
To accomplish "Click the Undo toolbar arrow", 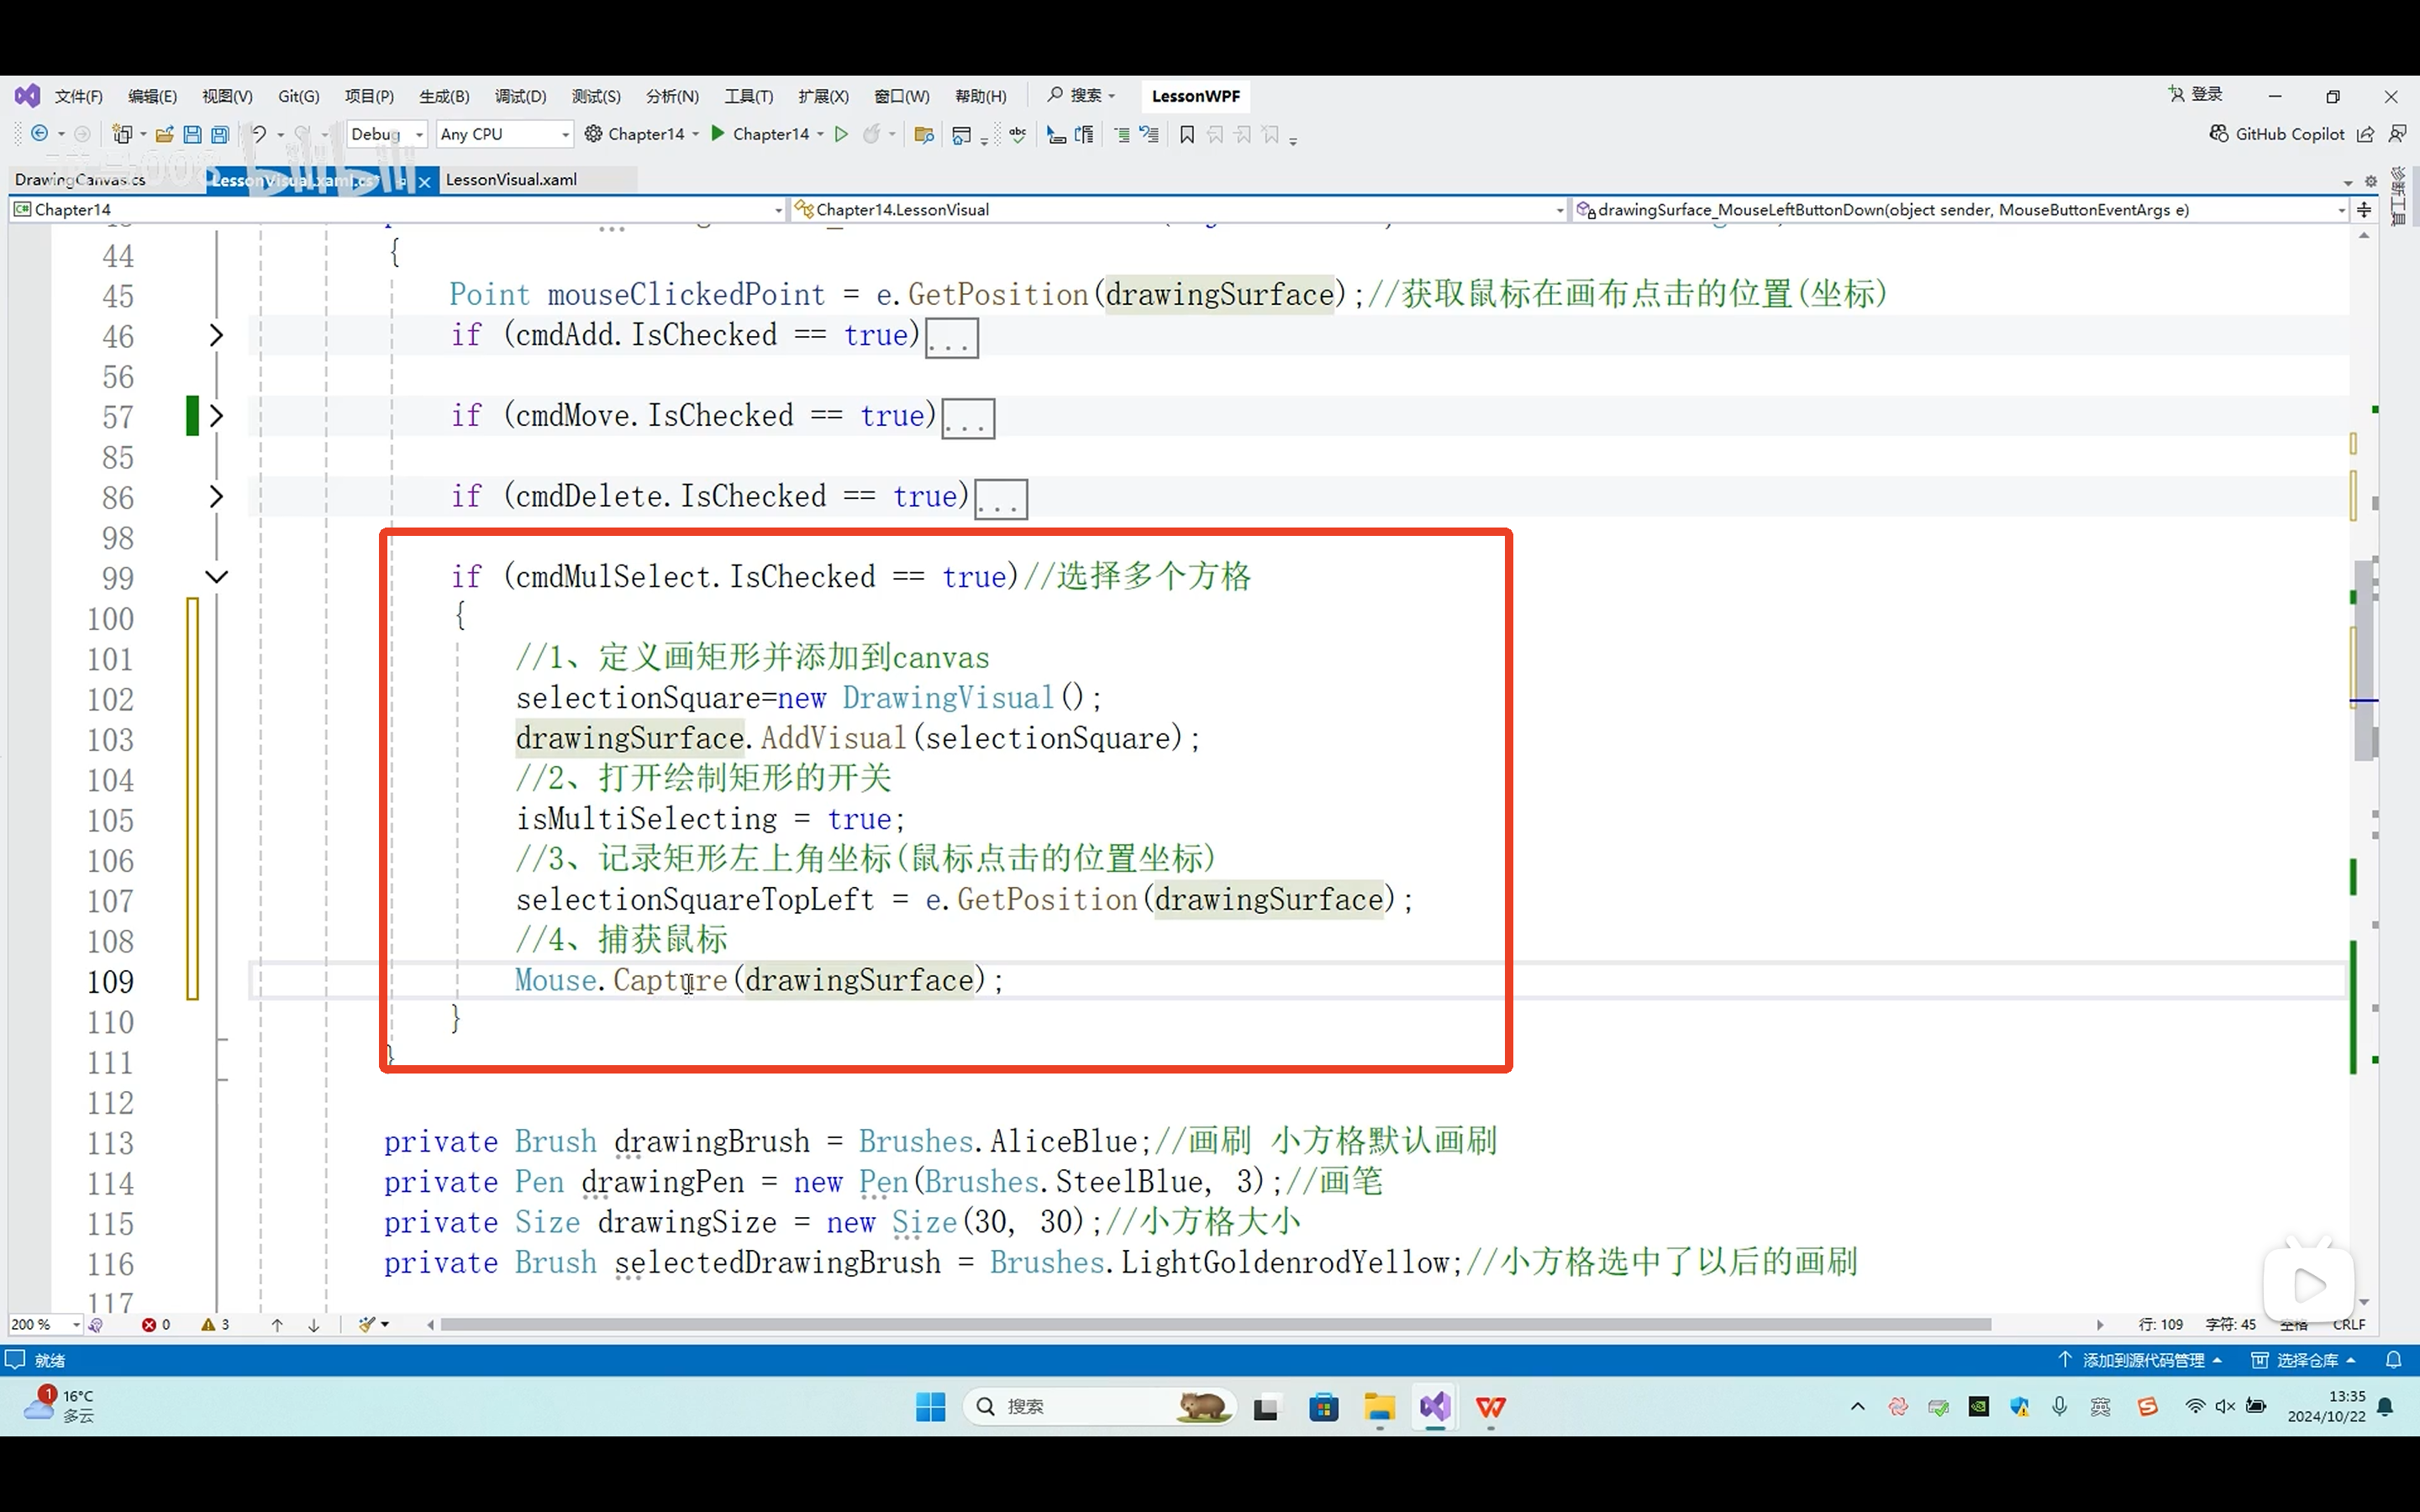I will tap(258, 134).
